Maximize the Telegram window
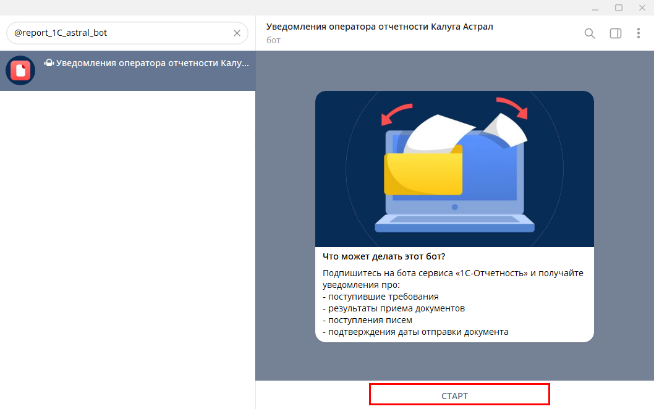Image resolution: width=654 pixels, height=409 pixels. coord(619,8)
